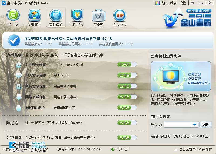Open the 首页 home icon

[x=13, y=15]
